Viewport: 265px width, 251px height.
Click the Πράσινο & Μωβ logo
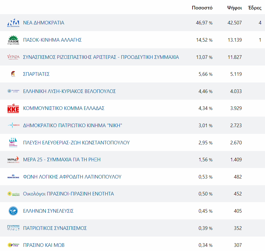pyautogui.click(x=13, y=245)
